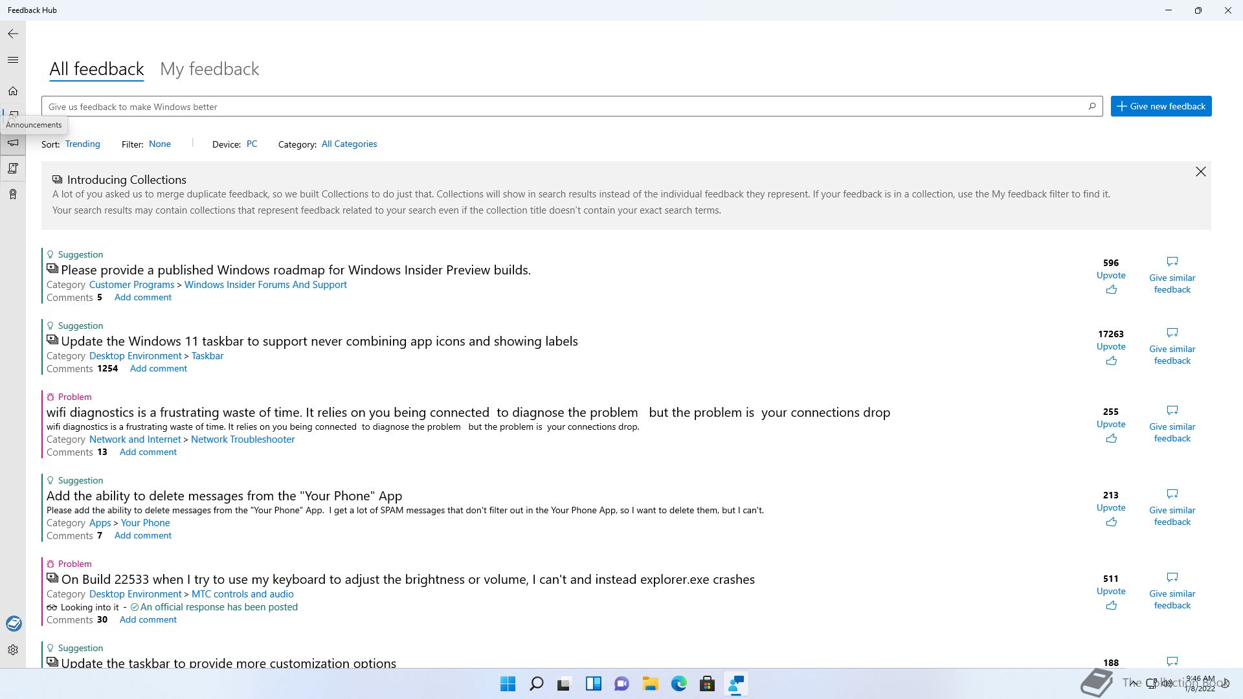
Task: Open 'wifi diagnostics is a frustrating' feedback title
Action: [x=468, y=412]
